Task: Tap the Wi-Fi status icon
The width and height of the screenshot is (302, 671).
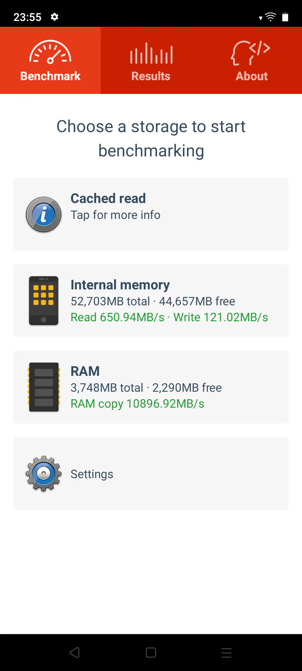Action: pos(271,17)
